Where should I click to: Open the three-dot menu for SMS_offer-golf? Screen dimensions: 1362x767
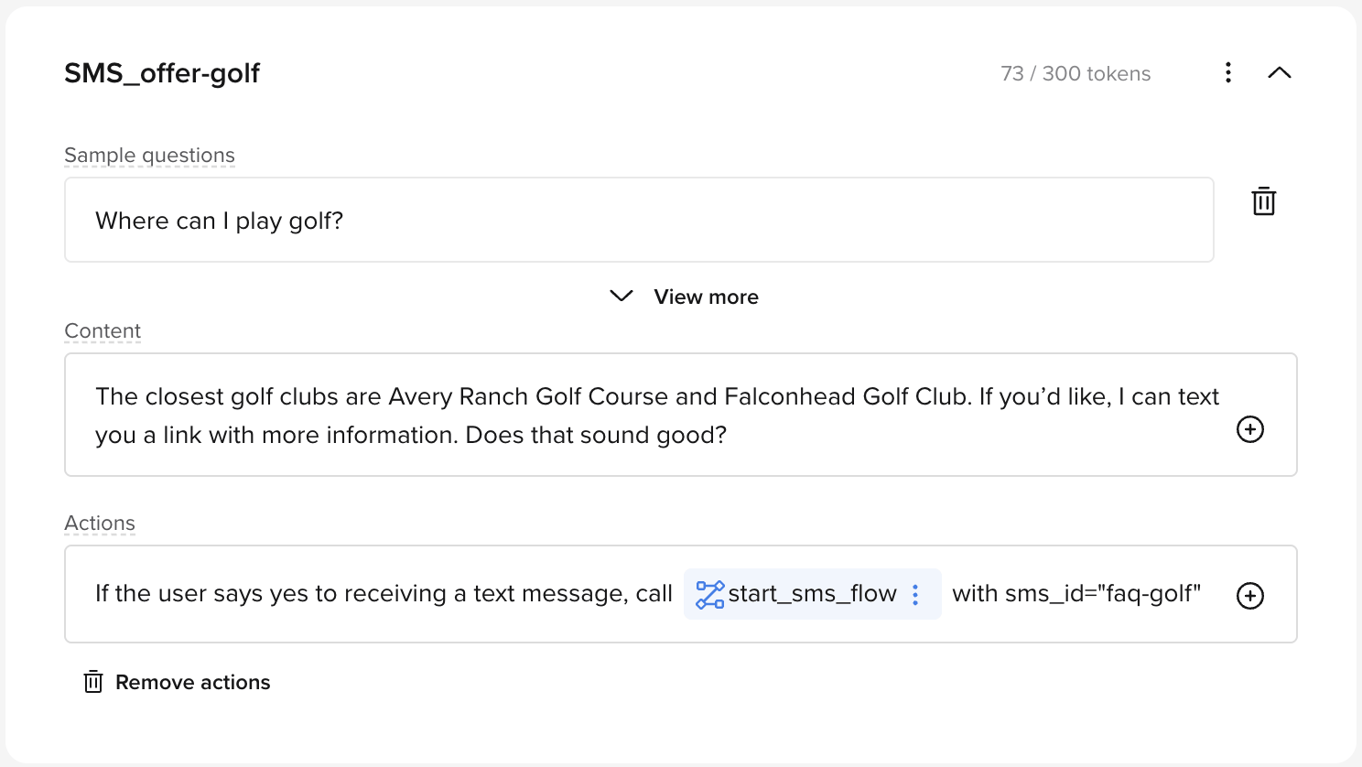(1228, 73)
